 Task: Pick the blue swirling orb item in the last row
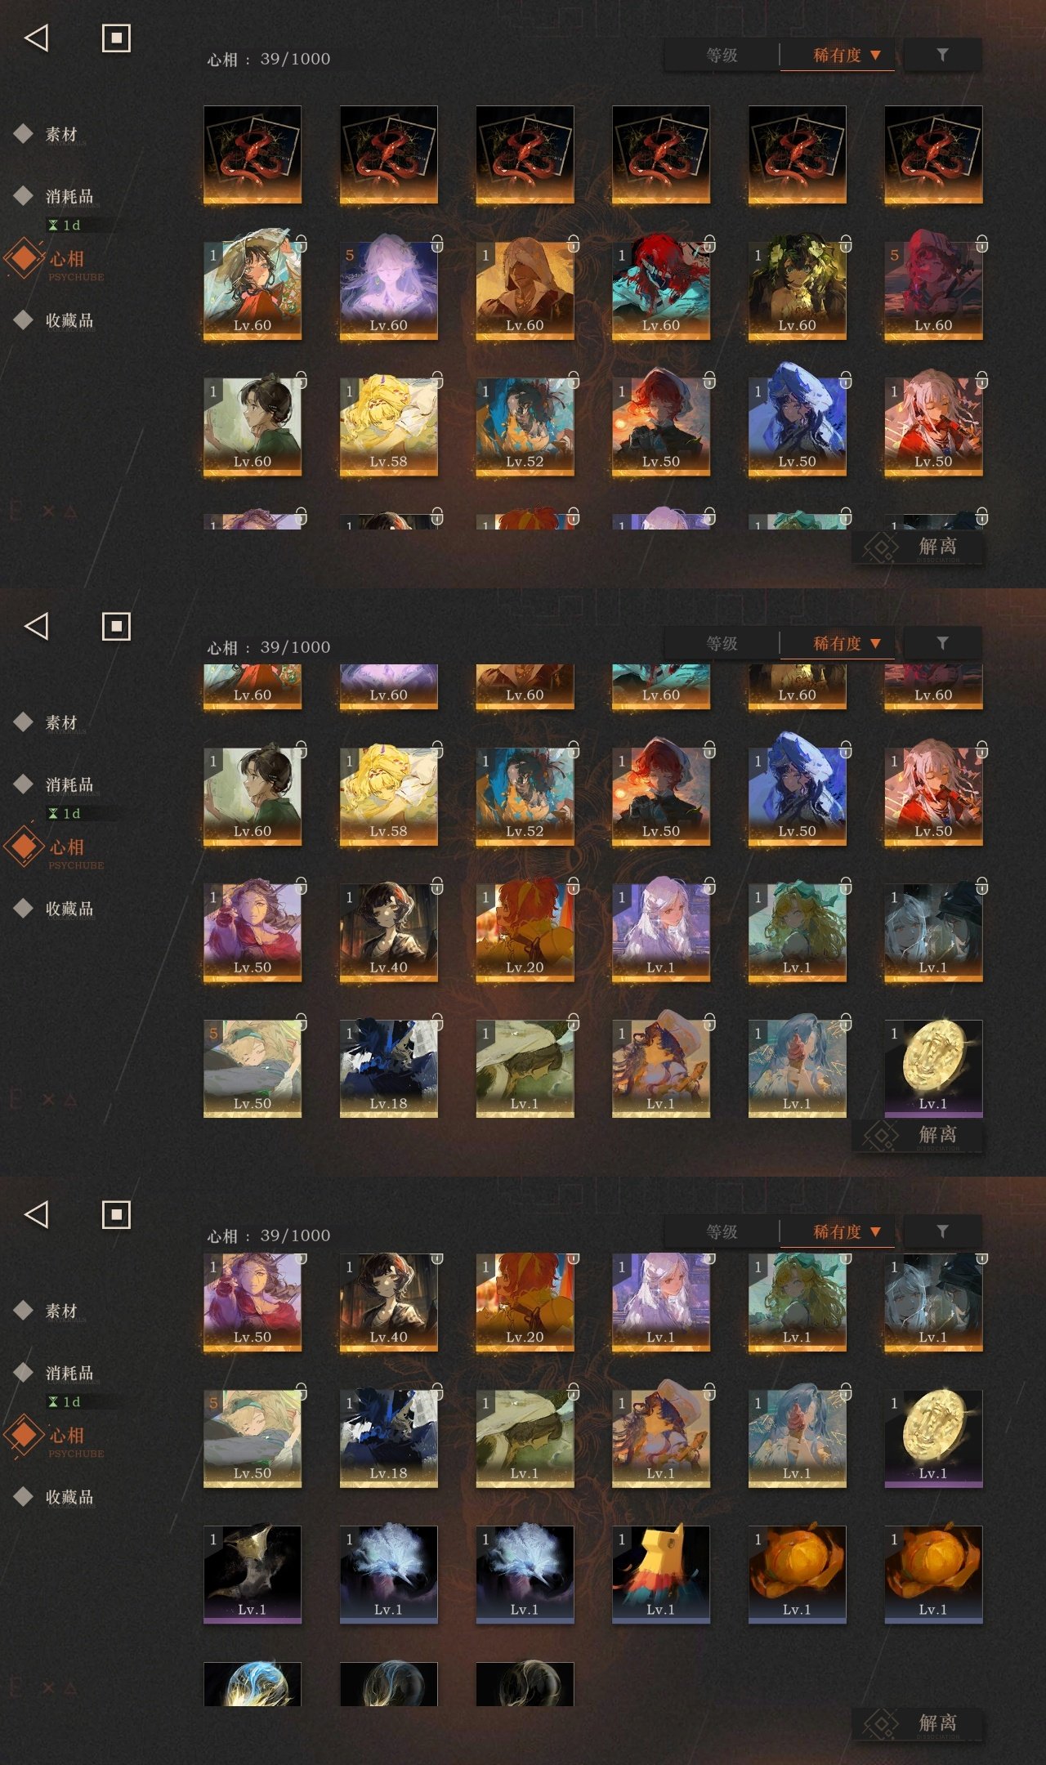pyautogui.click(x=253, y=1683)
